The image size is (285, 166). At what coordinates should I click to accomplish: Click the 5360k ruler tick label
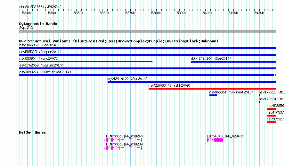(104, 13)
